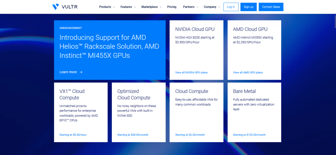
Task: Click the AMD Instinct MI355X price text
Action: [x=253, y=40]
